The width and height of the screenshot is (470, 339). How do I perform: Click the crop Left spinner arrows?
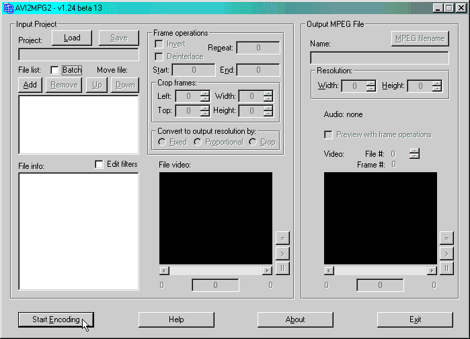[205, 96]
